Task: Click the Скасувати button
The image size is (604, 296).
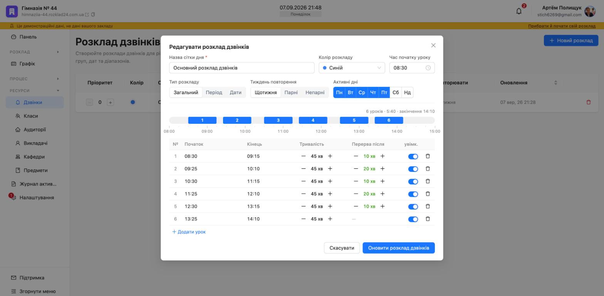Action: click(342, 248)
